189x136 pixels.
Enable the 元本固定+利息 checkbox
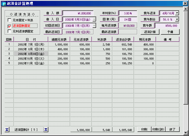pos(9,20)
